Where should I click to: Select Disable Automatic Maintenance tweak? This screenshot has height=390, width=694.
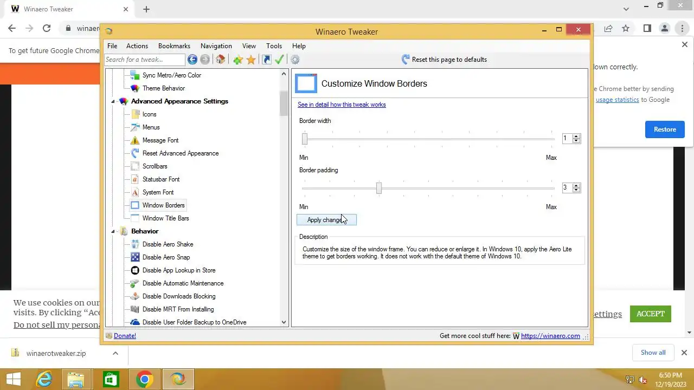(183, 283)
